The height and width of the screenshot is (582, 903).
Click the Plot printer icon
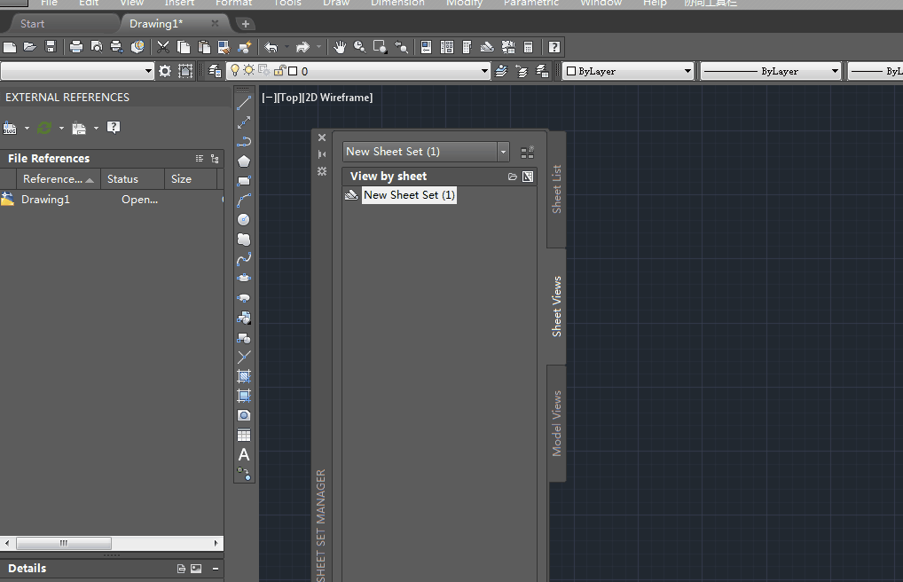76,47
